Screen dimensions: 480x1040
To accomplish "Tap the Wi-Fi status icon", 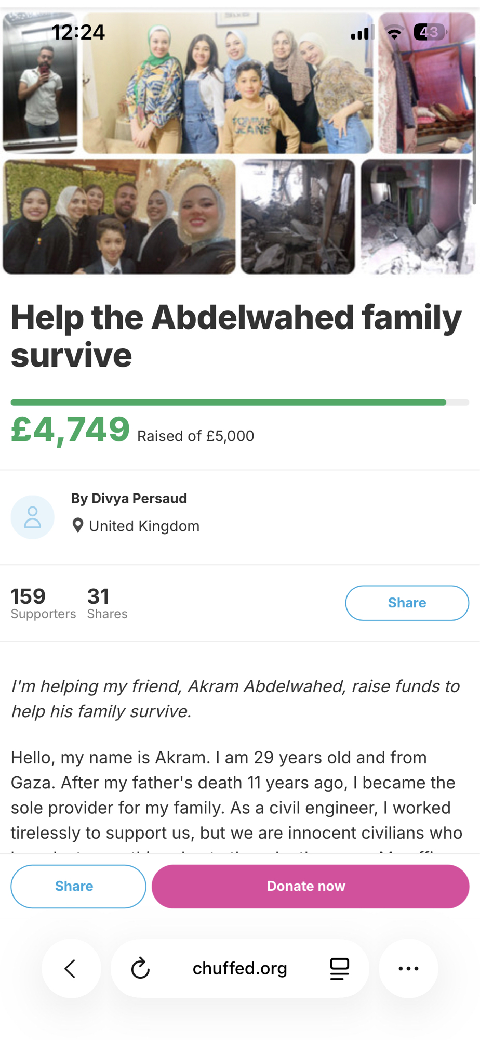I will [395, 33].
